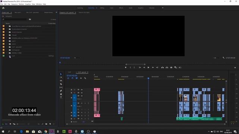Open the monitor Button Editor plus
Viewport: 239px width, 134px height.
click(x=235, y=68)
